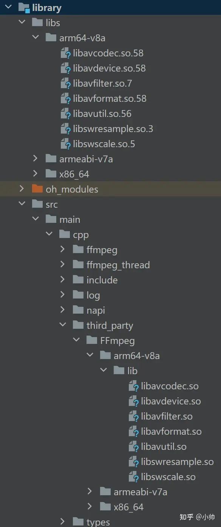Click the libavfilter.so.7 file icon

(65, 83)
